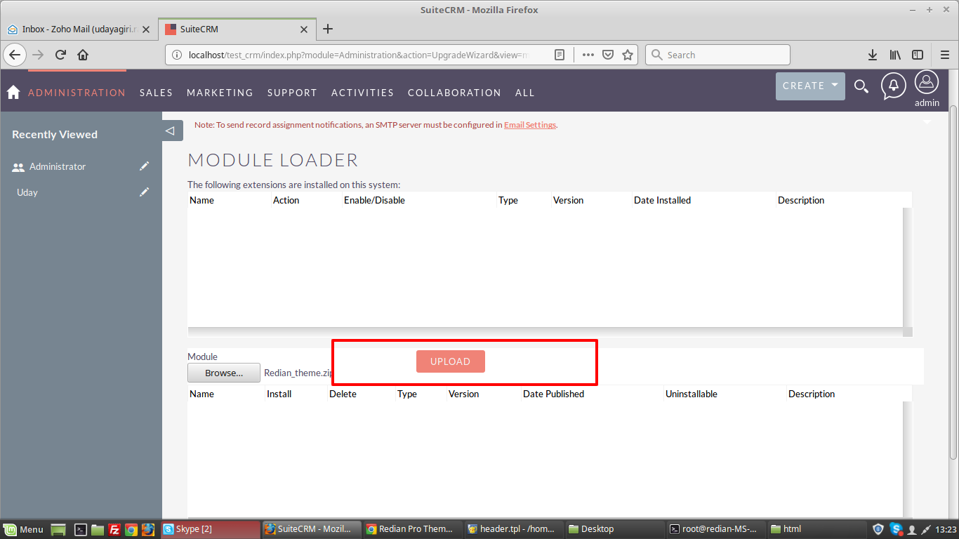Image resolution: width=959 pixels, height=539 pixels.
Task: Open the MARKETING menu
Action: pos(220,93)
